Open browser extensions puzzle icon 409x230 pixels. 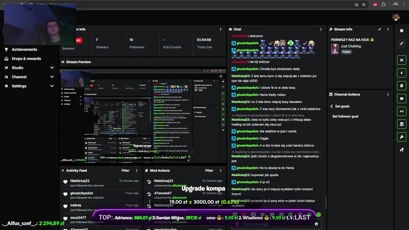tap(383, 5)
